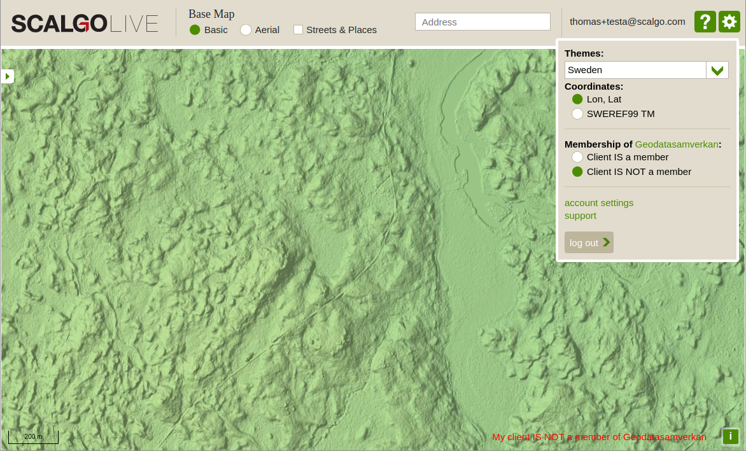Open the help question mark icon
The width and height of the screenshot is (746, 451).
(705, 22)
